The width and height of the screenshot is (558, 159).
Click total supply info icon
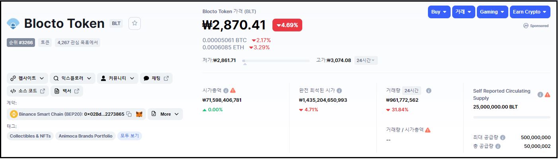pyautogui.click(x=498, y=146)
